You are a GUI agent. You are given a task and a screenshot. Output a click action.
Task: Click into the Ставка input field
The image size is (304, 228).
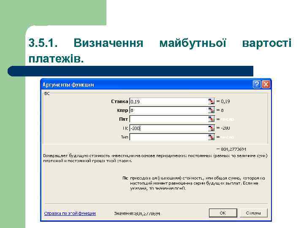pyautogui.click(x=168, y=101)
